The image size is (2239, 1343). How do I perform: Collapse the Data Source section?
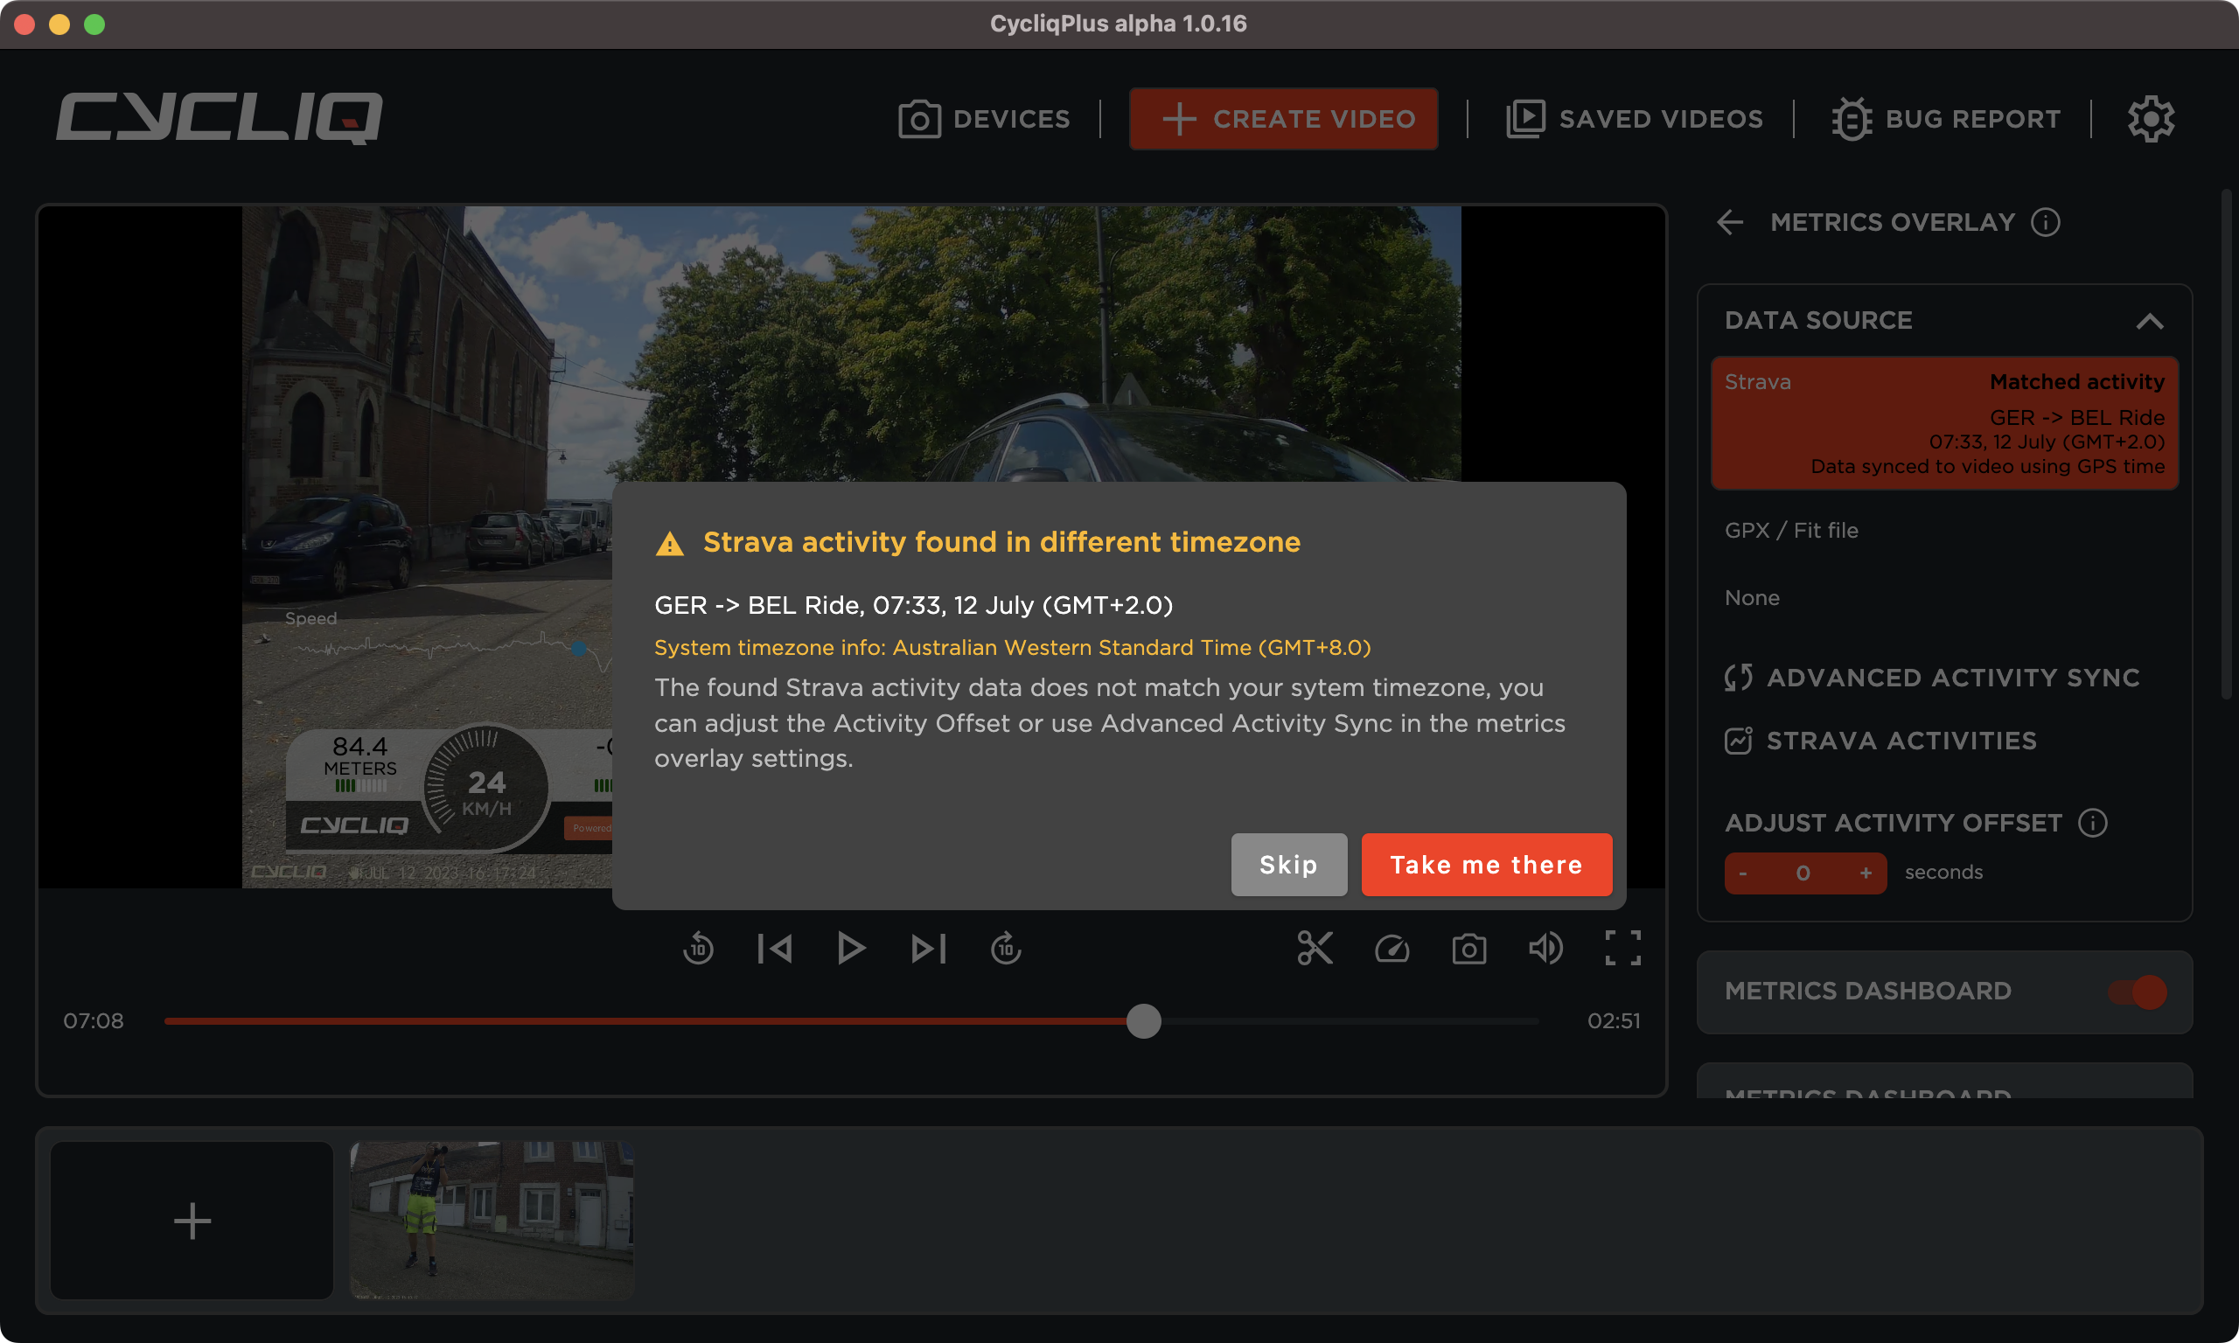(2150, 320)
